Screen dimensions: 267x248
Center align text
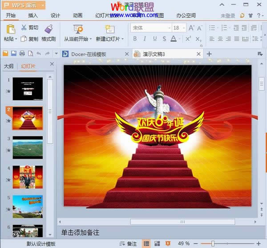coord(220,39)
